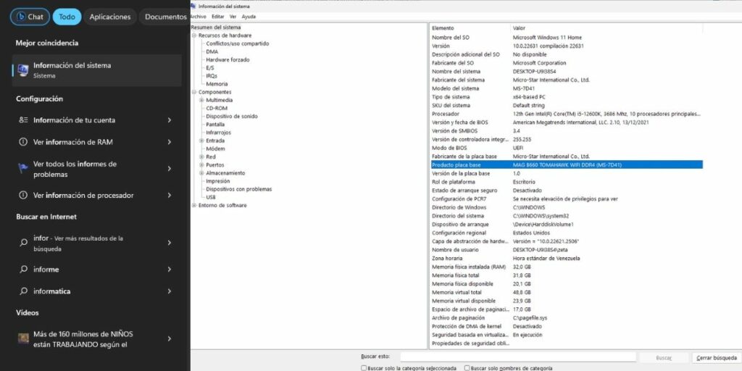The width and height of the screenshot is (742, 371).
Task: Switch to Todo search tab
Action: 67,17
